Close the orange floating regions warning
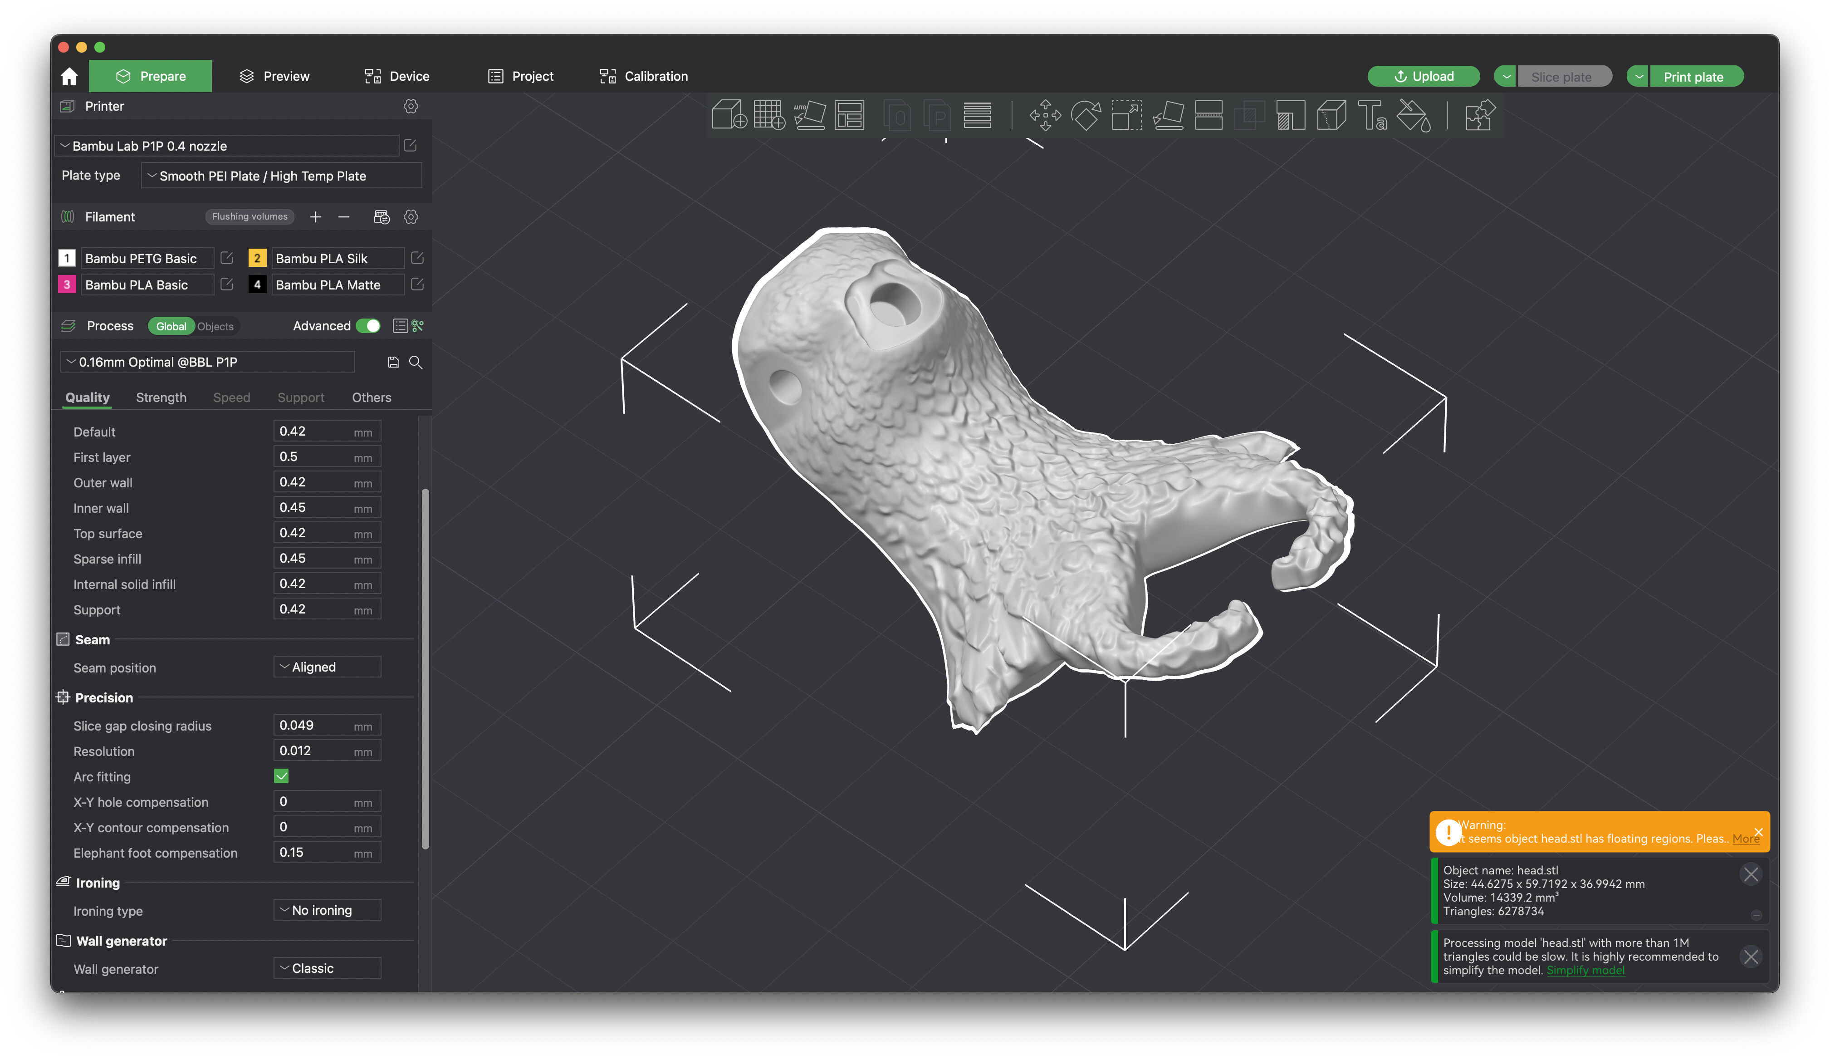 pos(1758,832)
